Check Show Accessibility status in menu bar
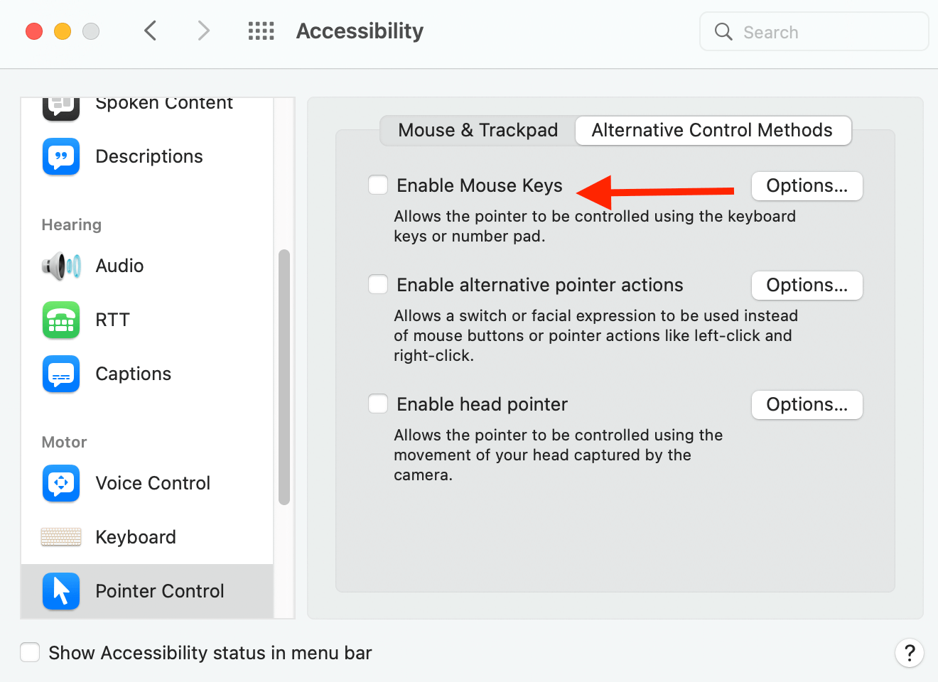The height and width of the screenshot is (682, 938). 30,652
